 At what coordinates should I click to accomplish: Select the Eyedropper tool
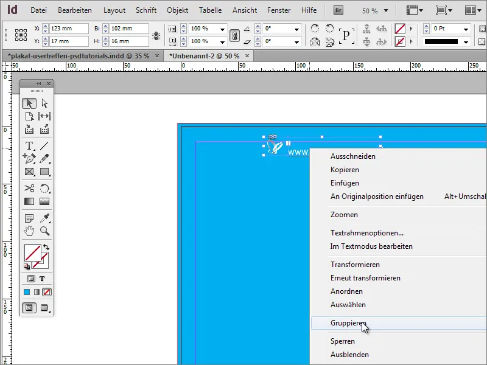(x=44, y=218)
